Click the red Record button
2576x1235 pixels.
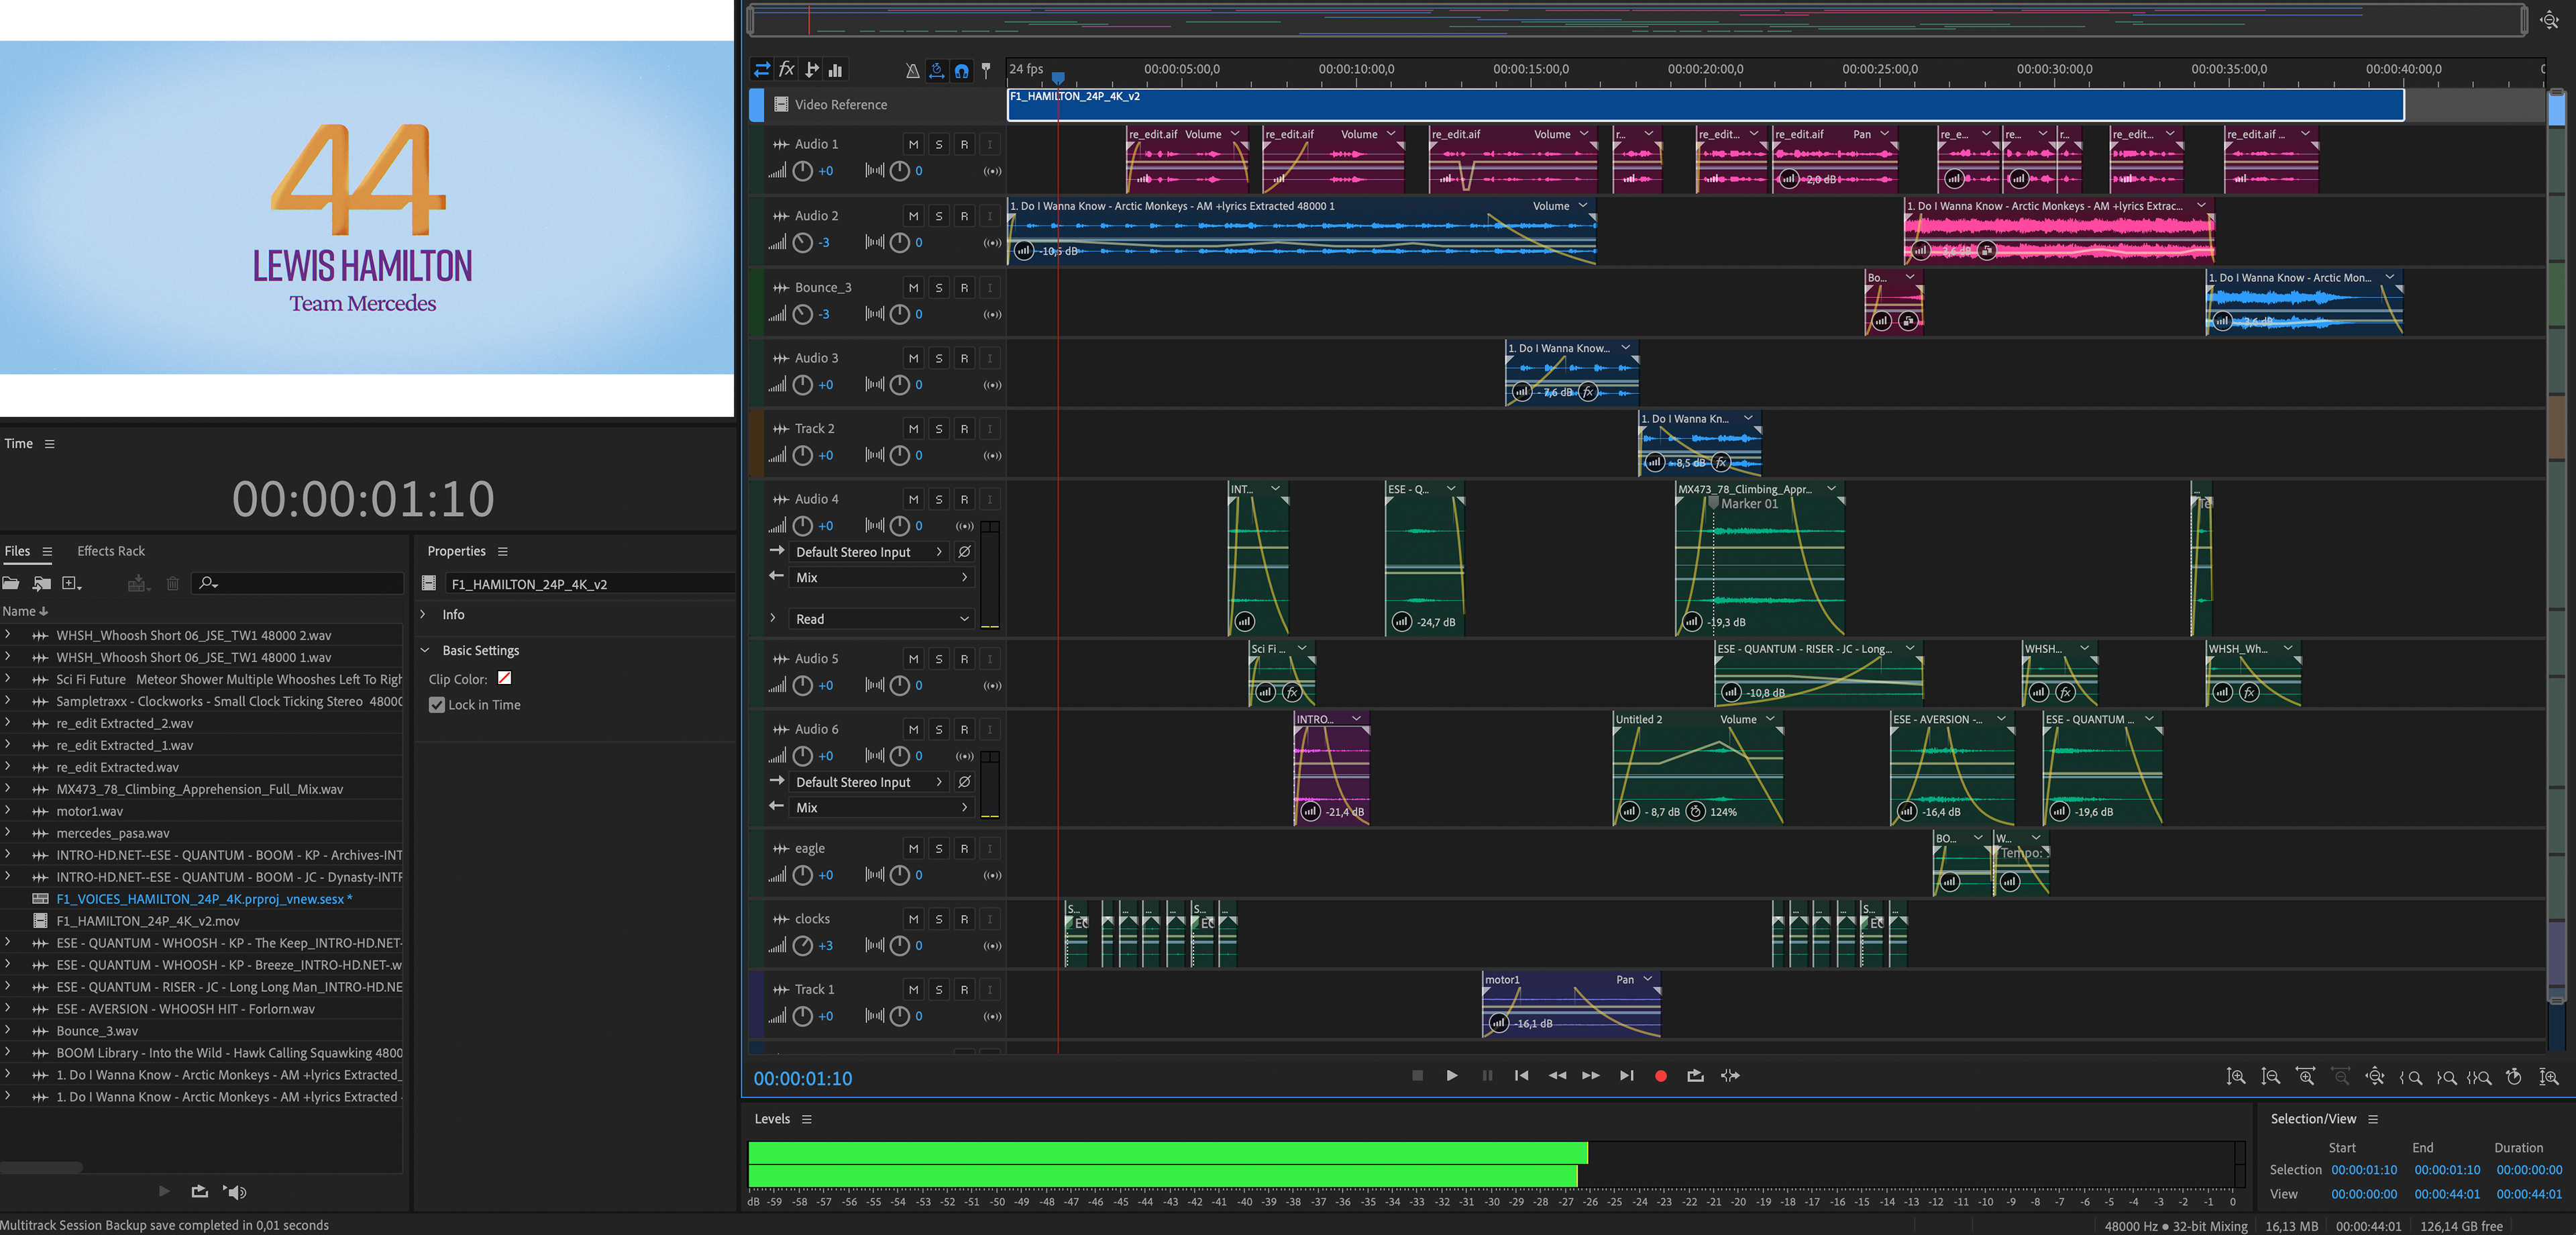click(1661, 1076)
